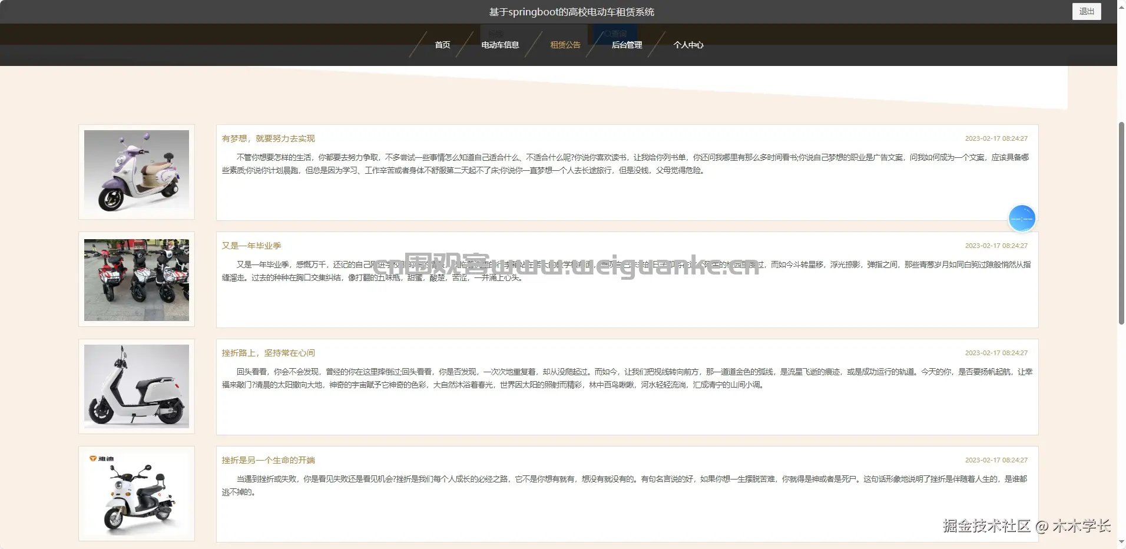Open the 首页 menu item

[442, 45]
